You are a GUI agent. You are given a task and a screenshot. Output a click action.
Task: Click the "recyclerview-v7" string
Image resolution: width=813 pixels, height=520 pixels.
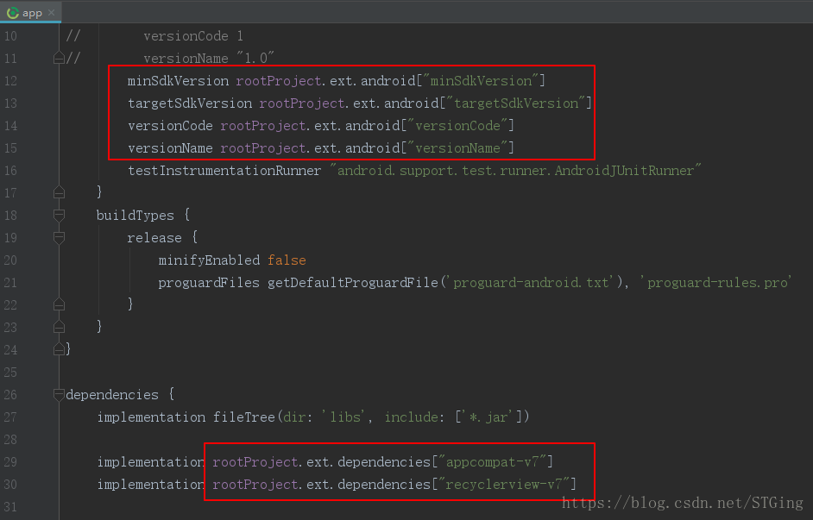[504, 485]
